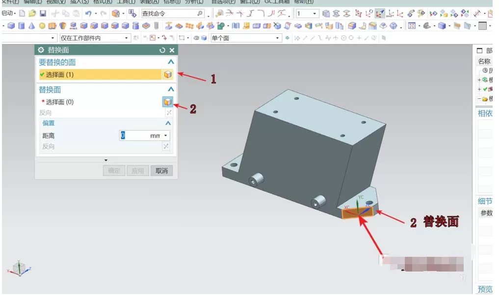Click the Fit view toolbar icon
This screenshot has height=295, width=499.
412,26
